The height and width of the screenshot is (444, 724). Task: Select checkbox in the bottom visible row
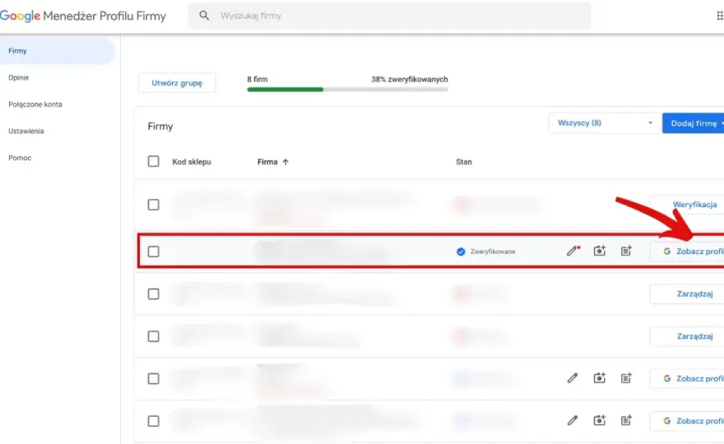tap(153, 421)
